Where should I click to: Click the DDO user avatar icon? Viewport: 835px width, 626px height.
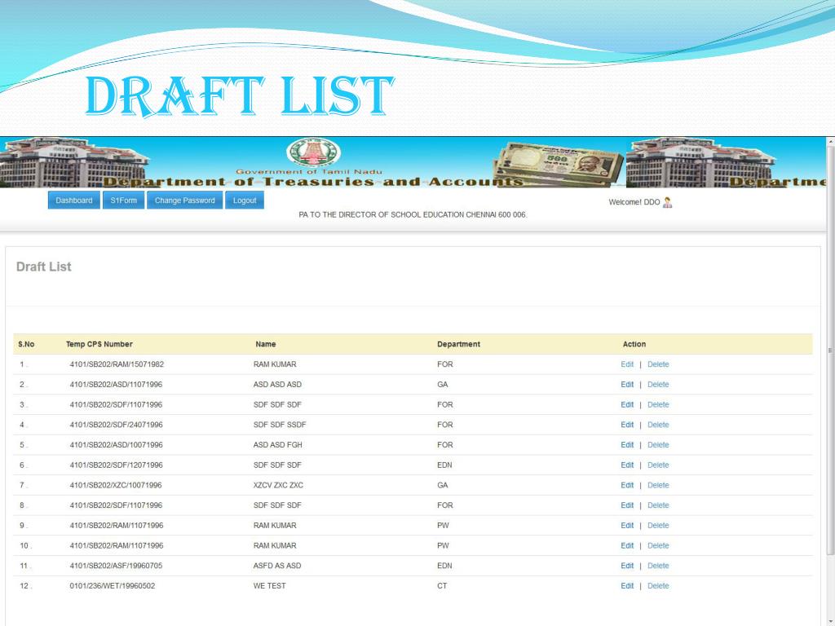point(667,202)
